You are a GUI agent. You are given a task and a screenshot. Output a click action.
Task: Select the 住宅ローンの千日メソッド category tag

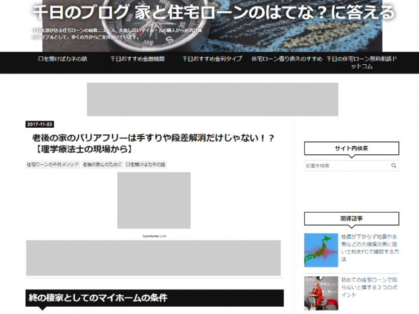(x=52, y=164)
